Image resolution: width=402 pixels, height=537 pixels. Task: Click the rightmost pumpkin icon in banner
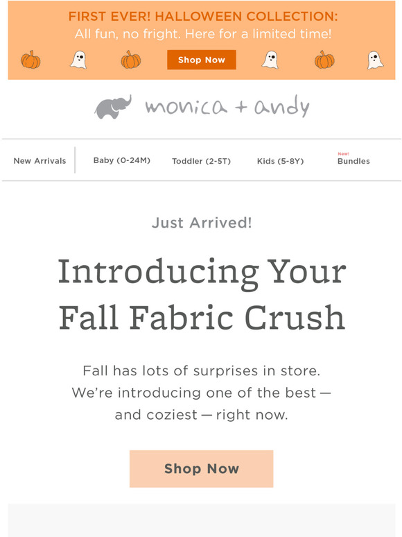point(324,60)
